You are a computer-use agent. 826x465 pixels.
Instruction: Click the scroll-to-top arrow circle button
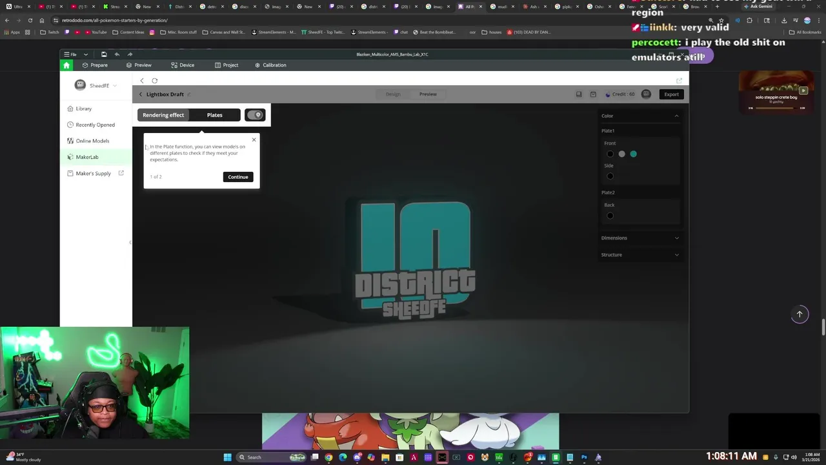[x=800, y=315]
